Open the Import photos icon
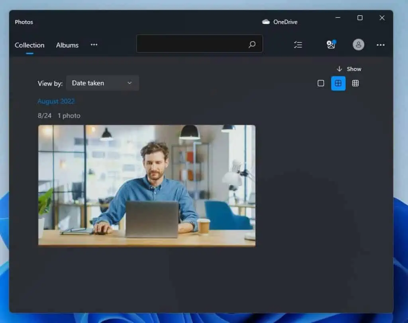Screen dimensions: 408x323 (331, 45)
